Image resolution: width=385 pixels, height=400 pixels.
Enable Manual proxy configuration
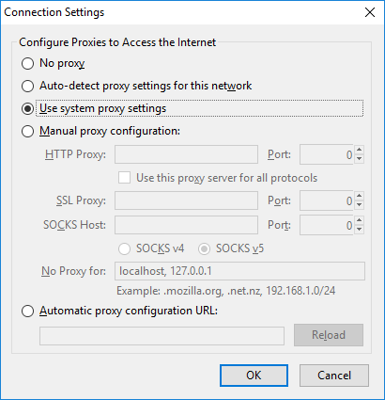point(27,131)
